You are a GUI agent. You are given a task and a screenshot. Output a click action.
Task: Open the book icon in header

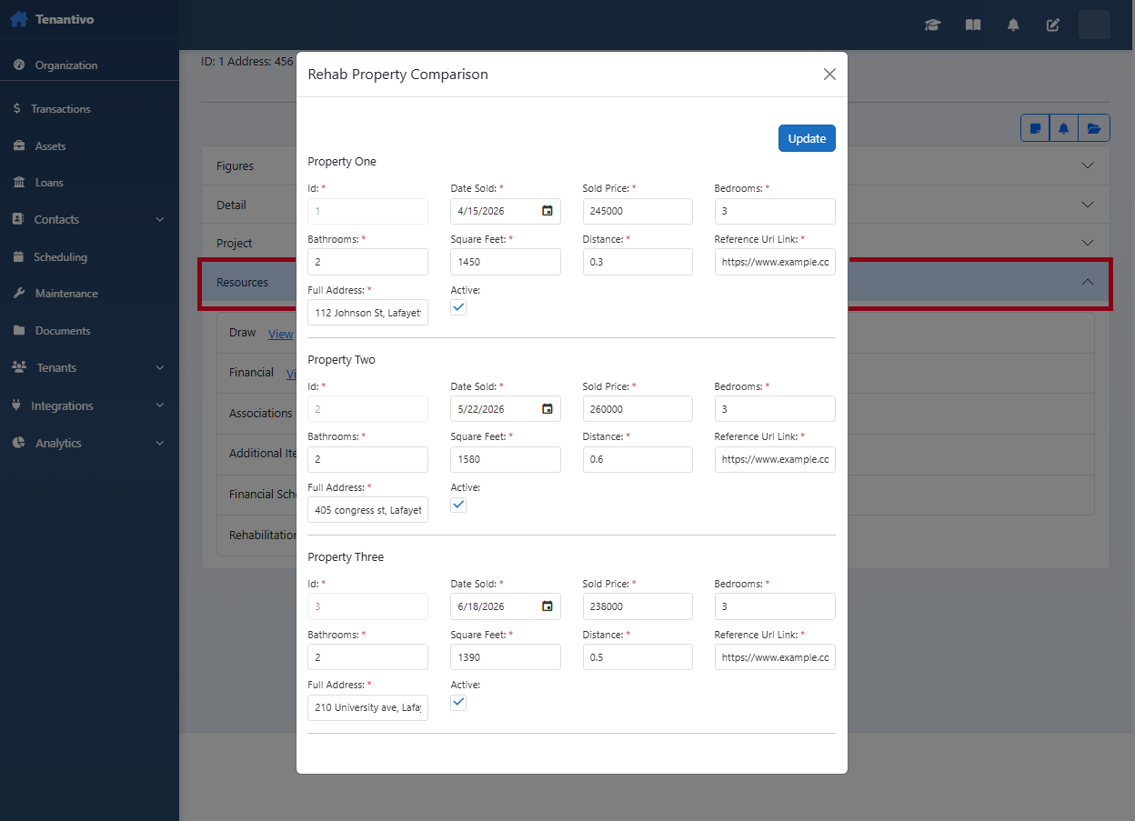973,25
